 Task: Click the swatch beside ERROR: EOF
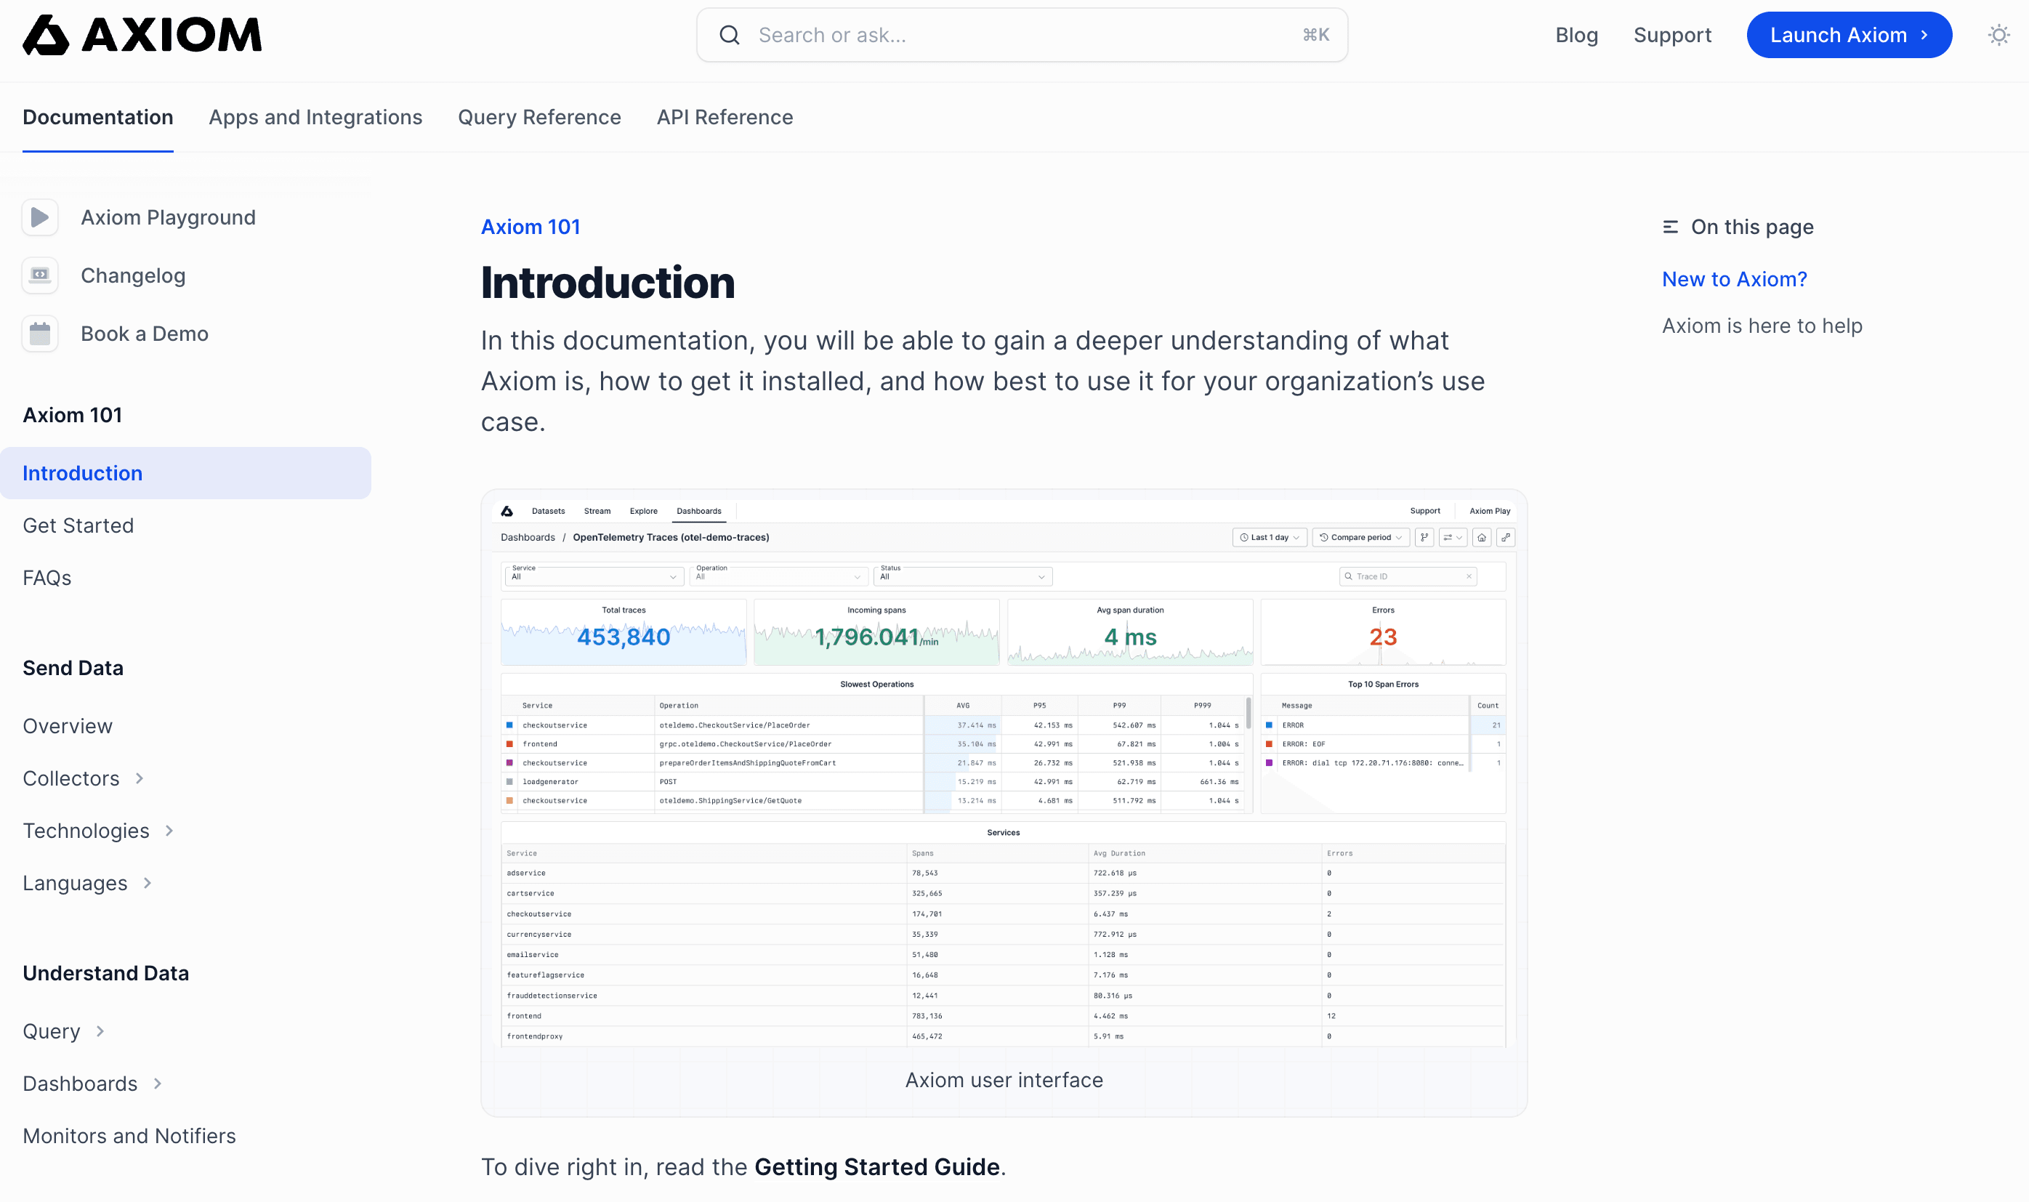(1270, 743)
